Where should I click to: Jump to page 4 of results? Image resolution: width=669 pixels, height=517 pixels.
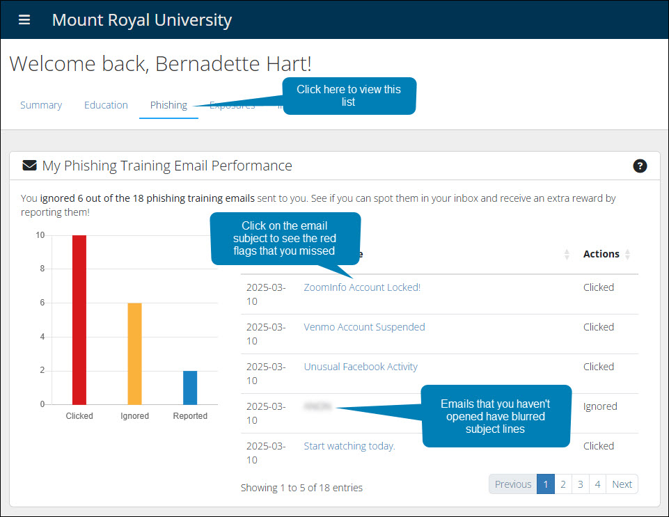[597, 484]
